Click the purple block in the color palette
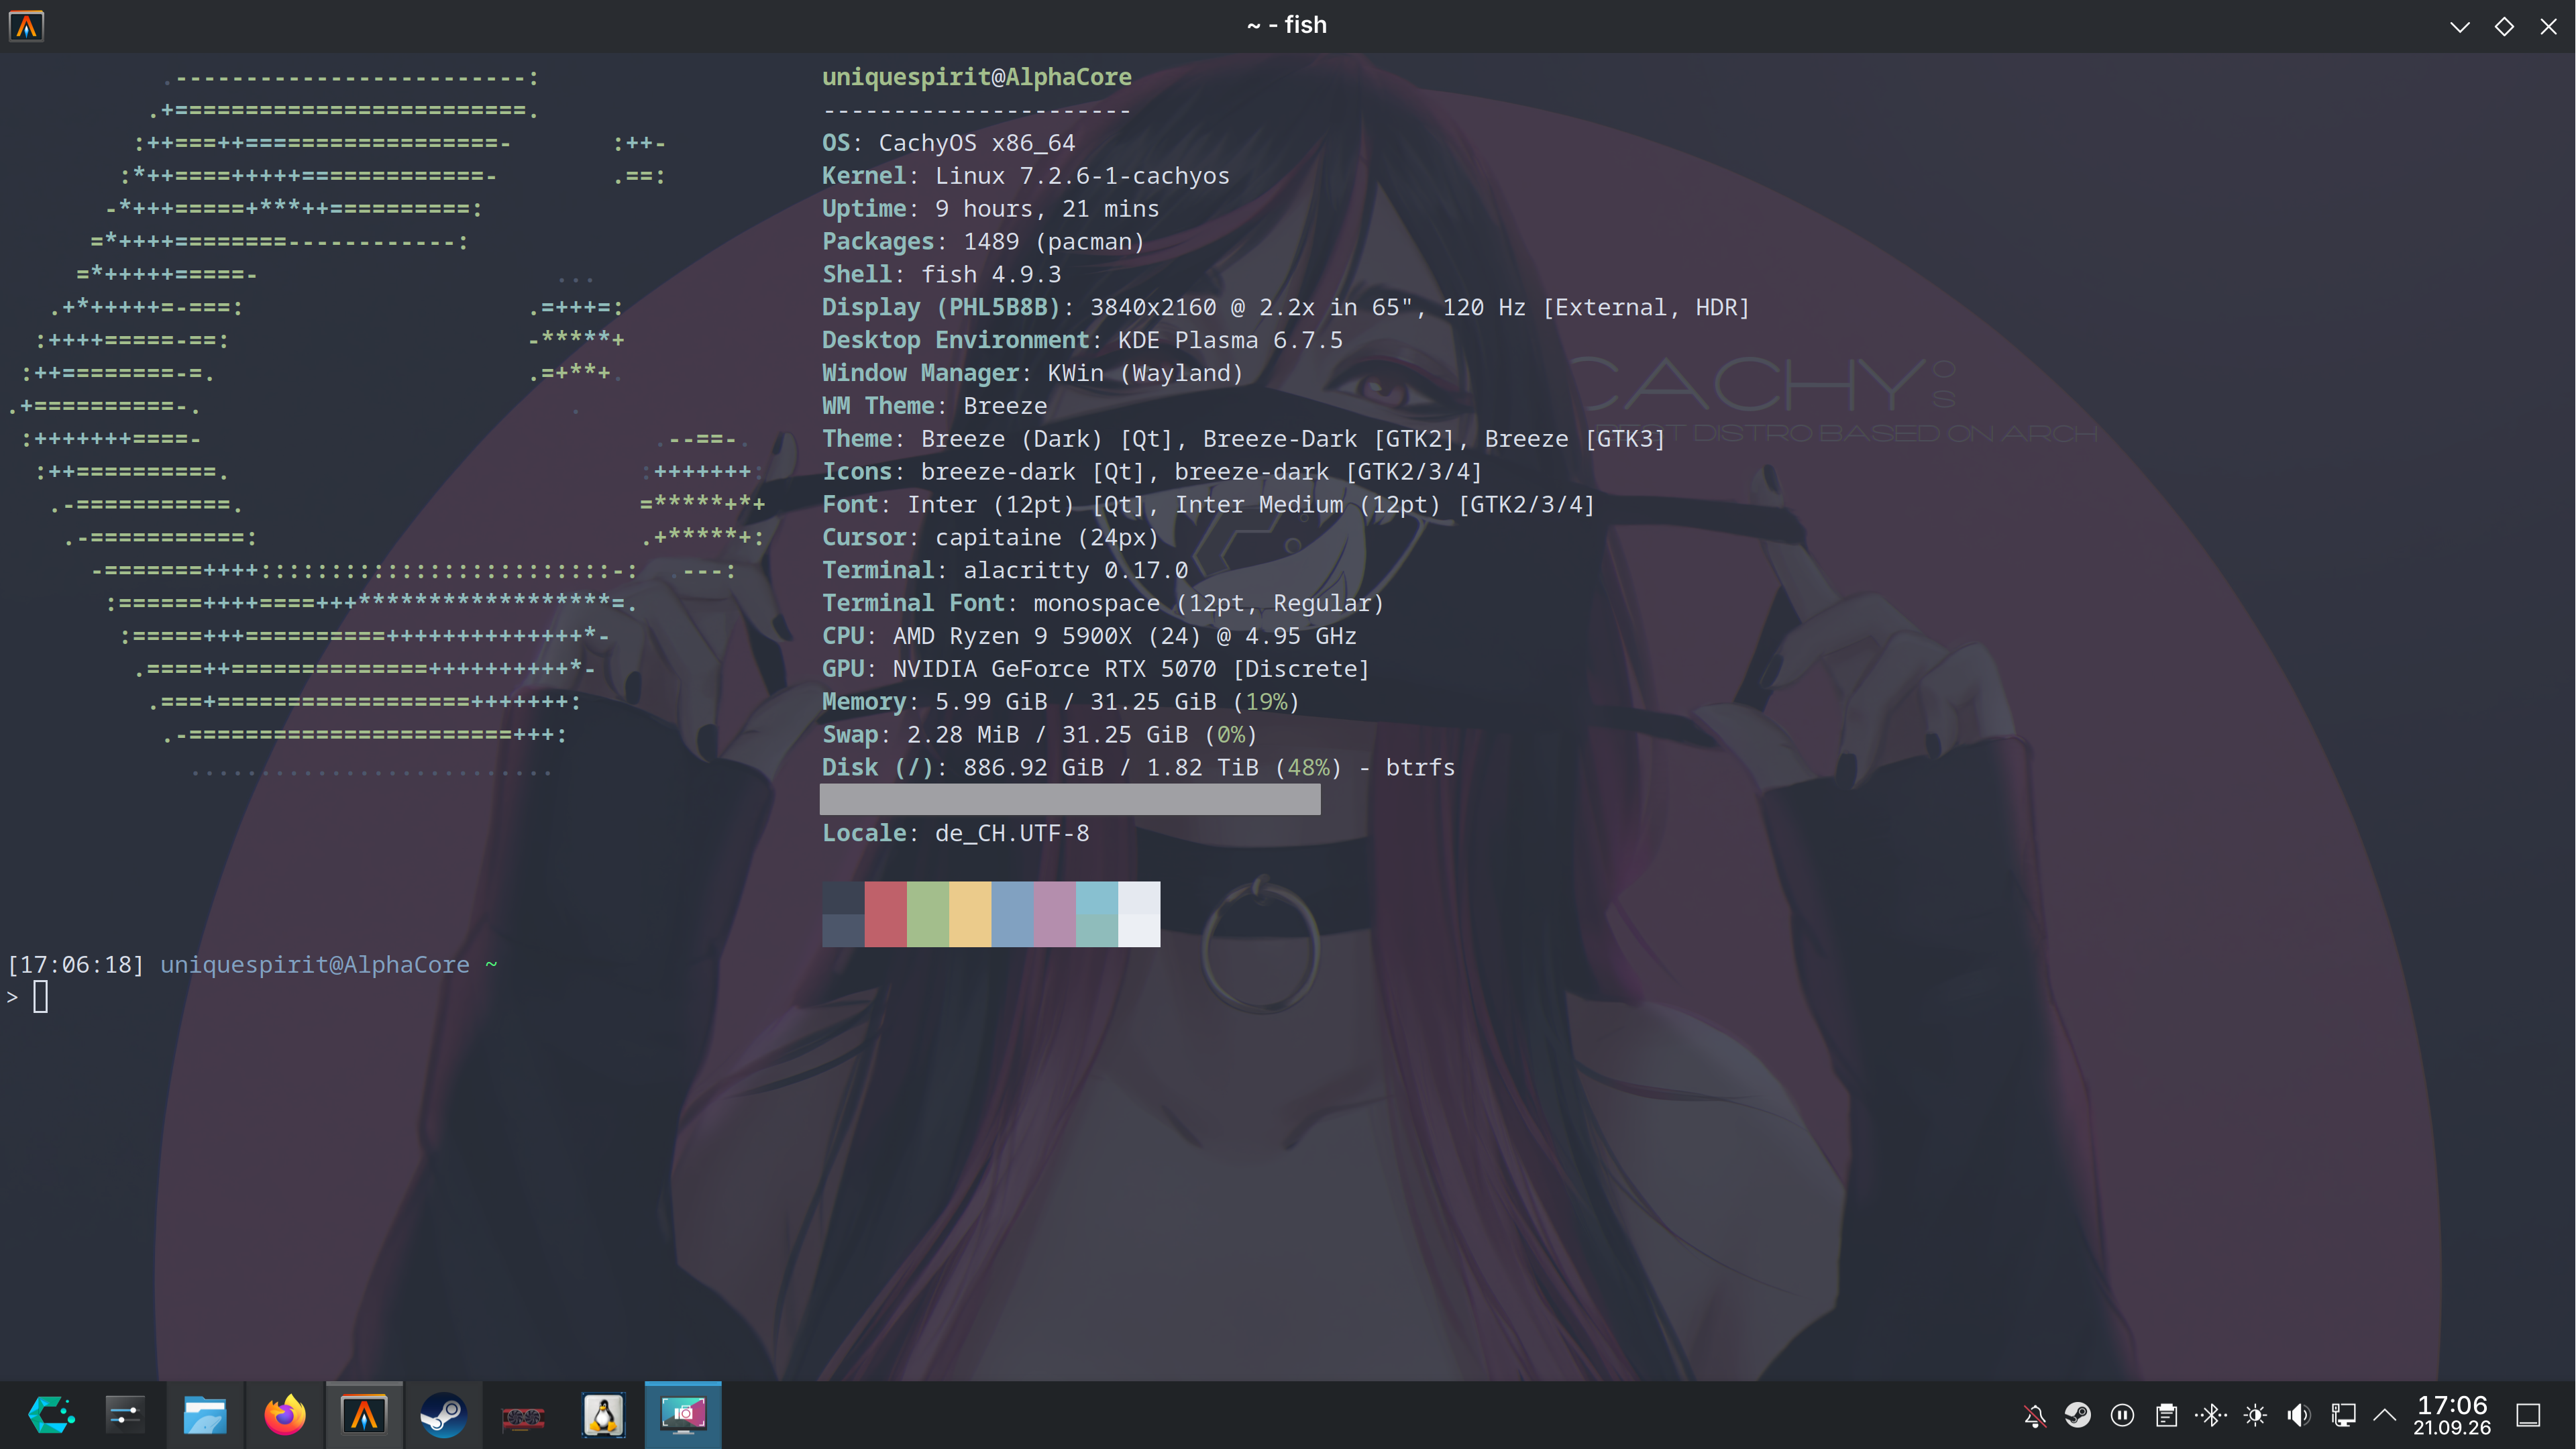This screenshot has width=2576, height=1449. point(1055,914)
